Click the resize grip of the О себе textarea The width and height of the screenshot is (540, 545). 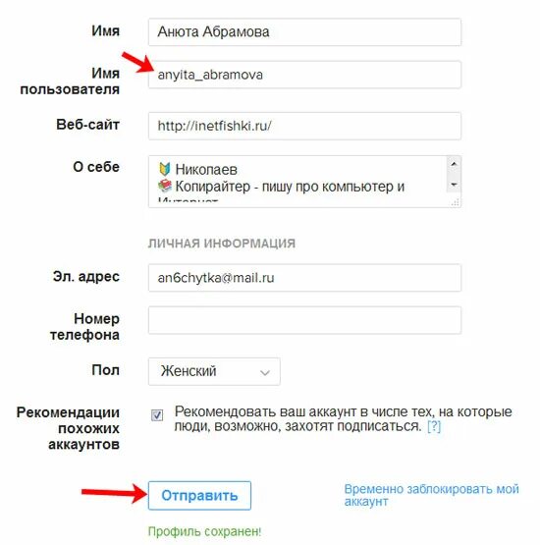(x=456, y=202)
